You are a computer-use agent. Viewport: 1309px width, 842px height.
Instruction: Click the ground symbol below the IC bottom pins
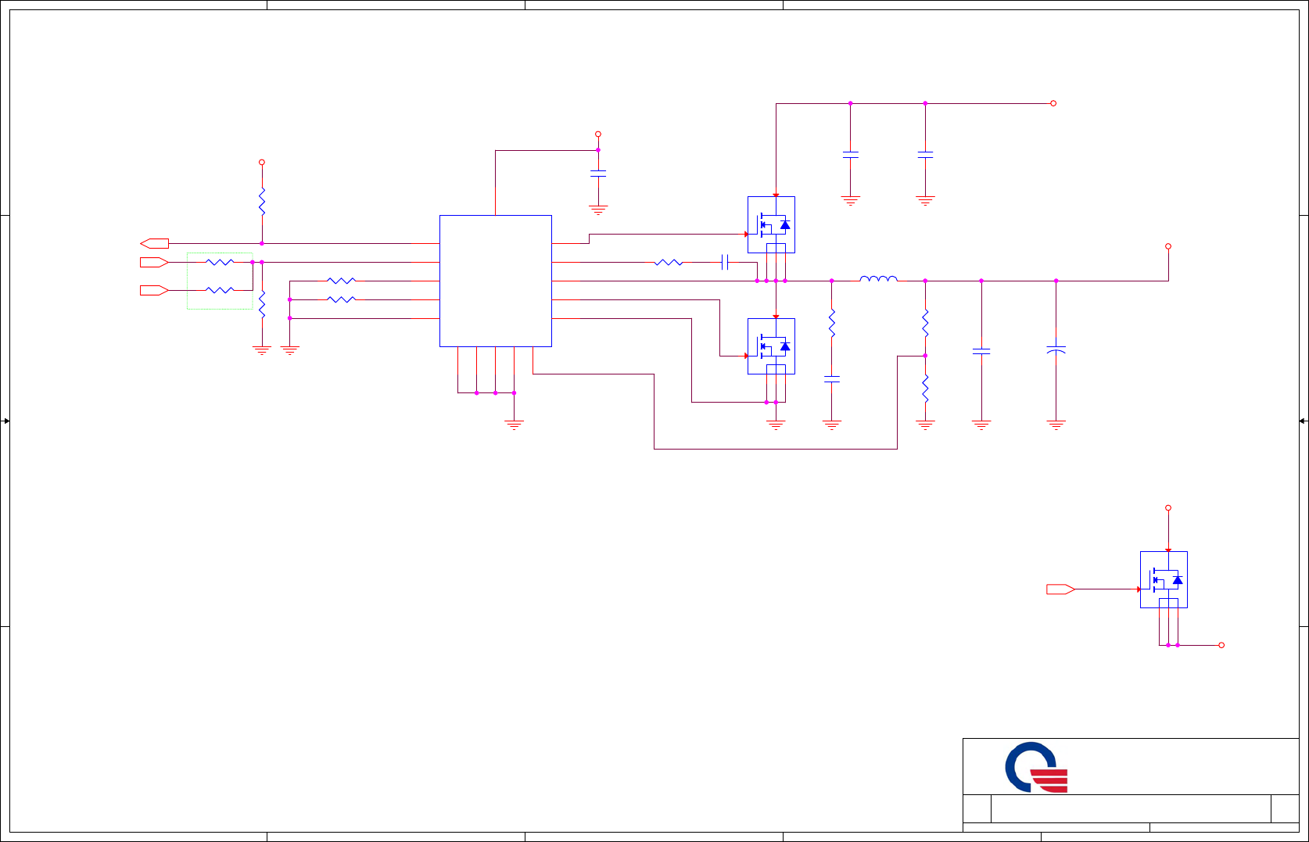pos(514,425)
